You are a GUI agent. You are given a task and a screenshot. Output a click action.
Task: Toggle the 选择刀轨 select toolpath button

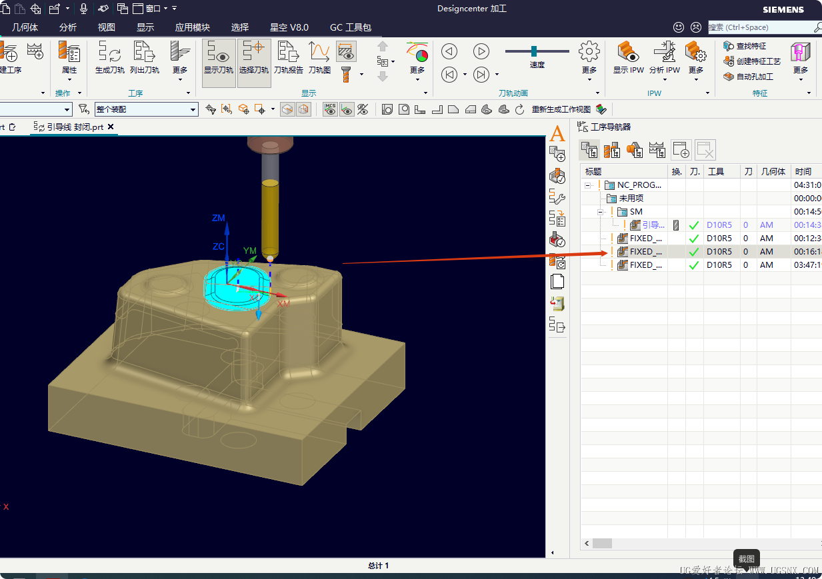click(254, 63)
